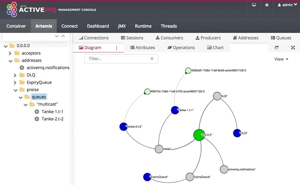Image resolution: width=300 pixels, height=185 pixels.
Task: Collapse the preise folder
Action: tap(16, 90)
